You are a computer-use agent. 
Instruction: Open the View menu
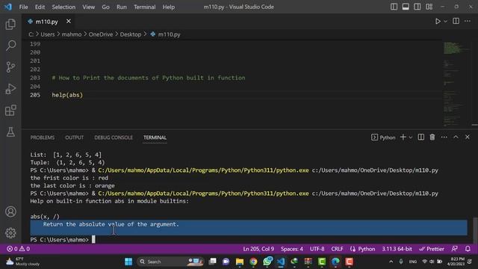click(88, 7)
